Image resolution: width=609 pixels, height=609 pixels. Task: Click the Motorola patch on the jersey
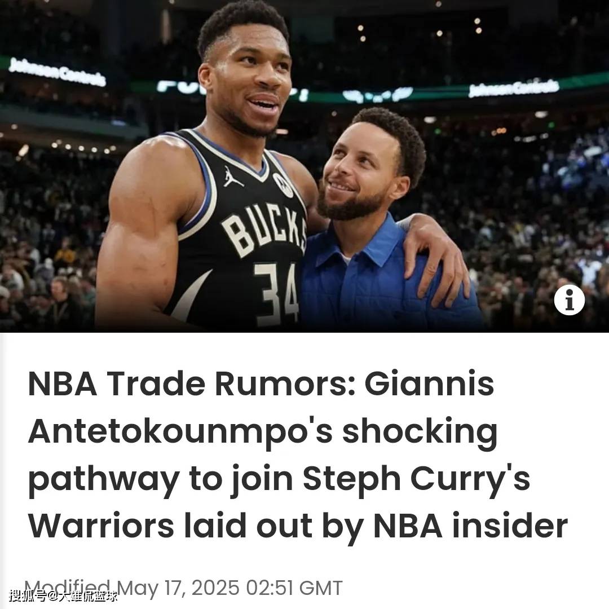283,185
